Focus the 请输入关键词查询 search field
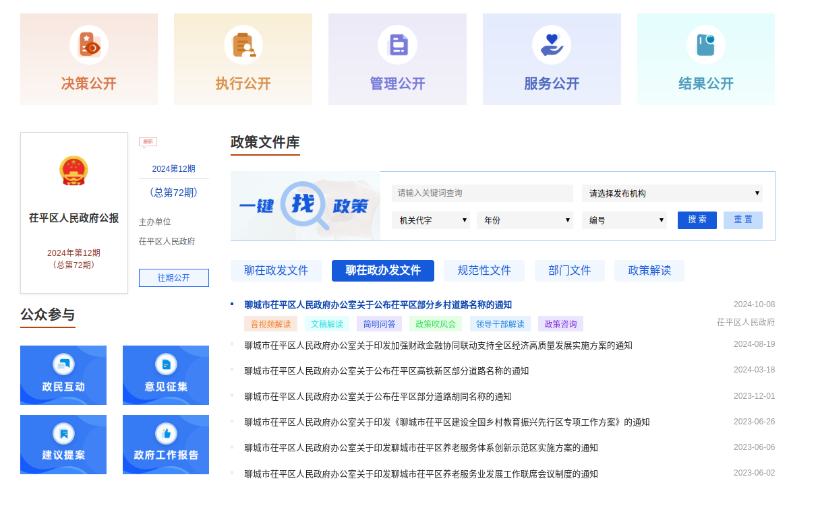Image resolution: width=818 pixels, height=516 pixels. pos(481,193)
